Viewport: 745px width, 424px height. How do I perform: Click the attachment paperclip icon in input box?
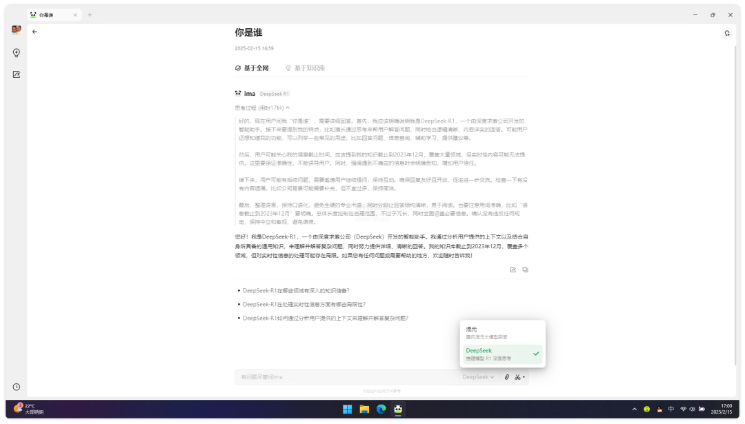point(506,377)
